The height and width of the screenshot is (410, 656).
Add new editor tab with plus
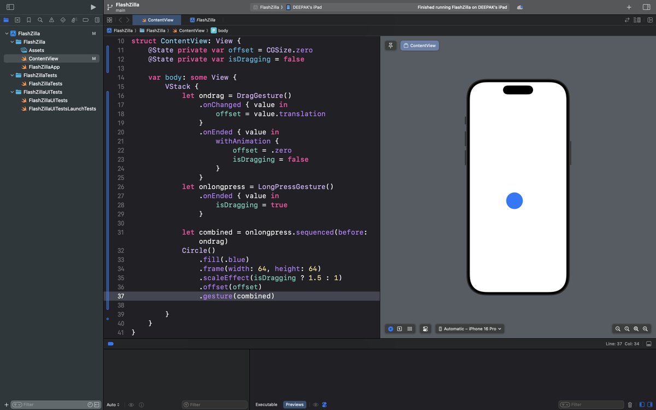point(629,7)
